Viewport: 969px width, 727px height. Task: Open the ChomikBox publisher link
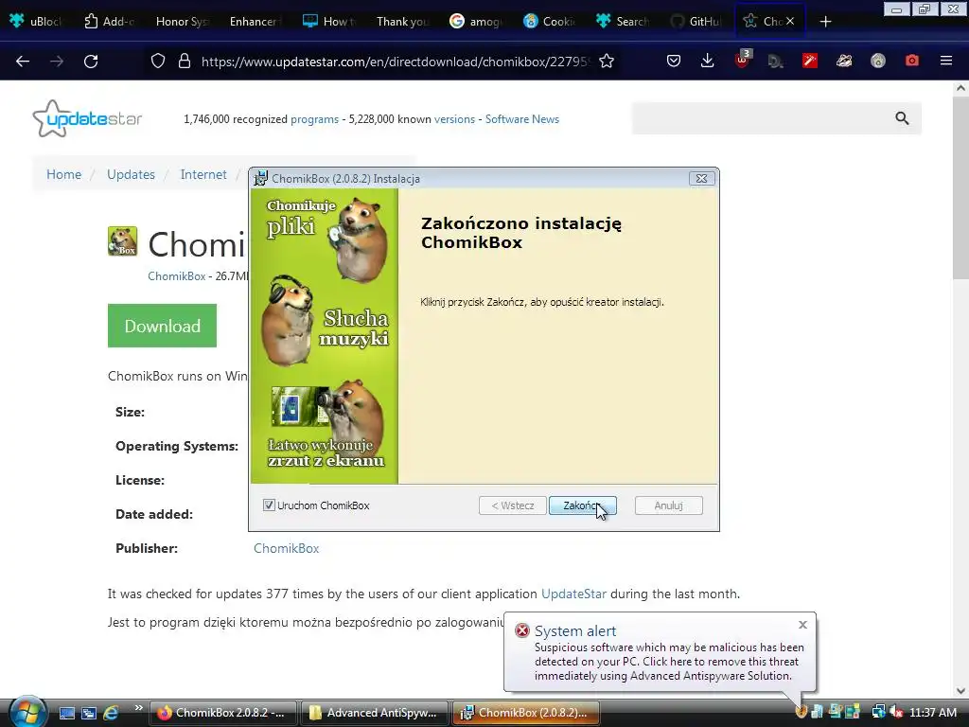pos(286,548)
